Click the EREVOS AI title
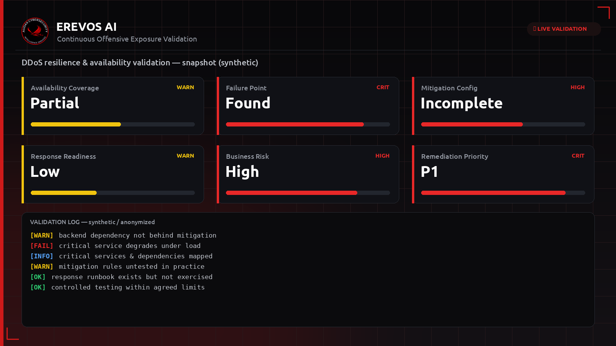Image resolution: width=616 pixels, height=346 pixels. click(x=87, y=27)
